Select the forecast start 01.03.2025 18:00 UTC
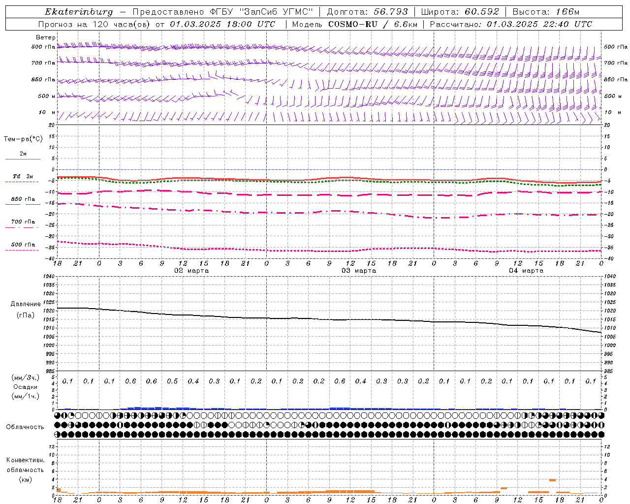This screenshot has height=504, width=630. pyautogui.click(x=221, y=24)
